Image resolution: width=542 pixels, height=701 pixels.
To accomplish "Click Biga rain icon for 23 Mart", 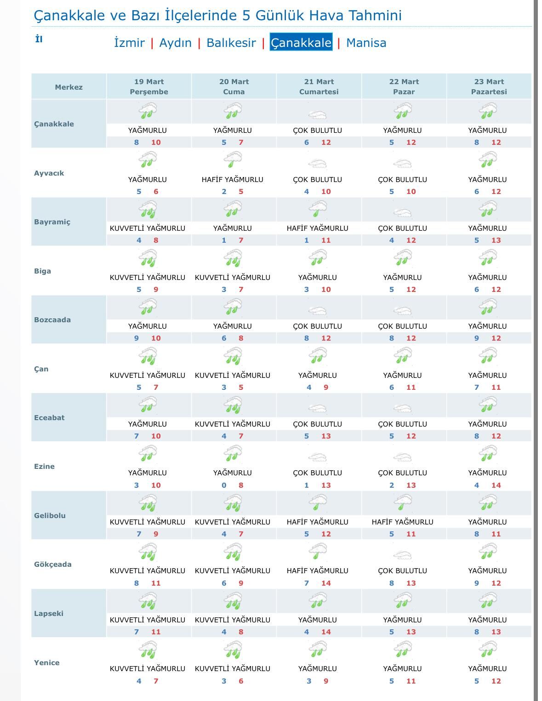I will pyautogui.click(x=488, y=258).
